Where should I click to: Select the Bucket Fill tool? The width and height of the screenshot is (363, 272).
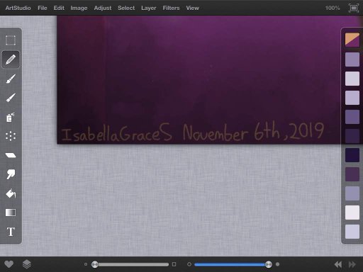tap(11, 193)
